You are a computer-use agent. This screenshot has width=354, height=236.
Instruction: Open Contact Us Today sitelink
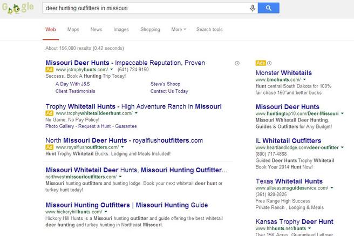169,91
